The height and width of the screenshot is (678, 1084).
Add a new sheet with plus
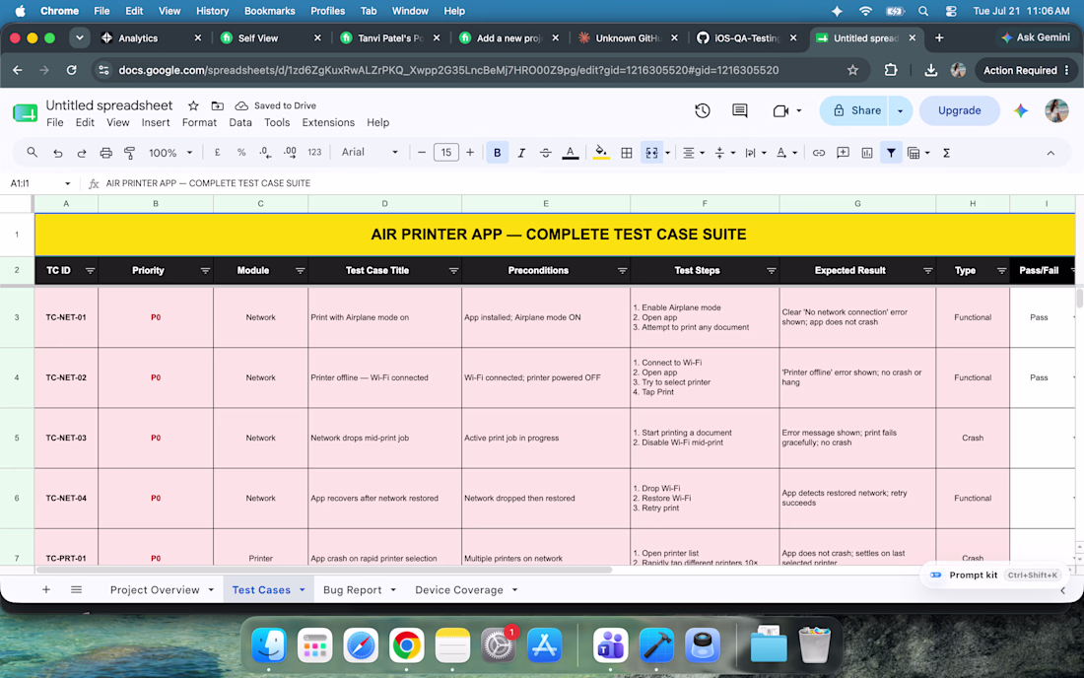(x=46, y=589)
